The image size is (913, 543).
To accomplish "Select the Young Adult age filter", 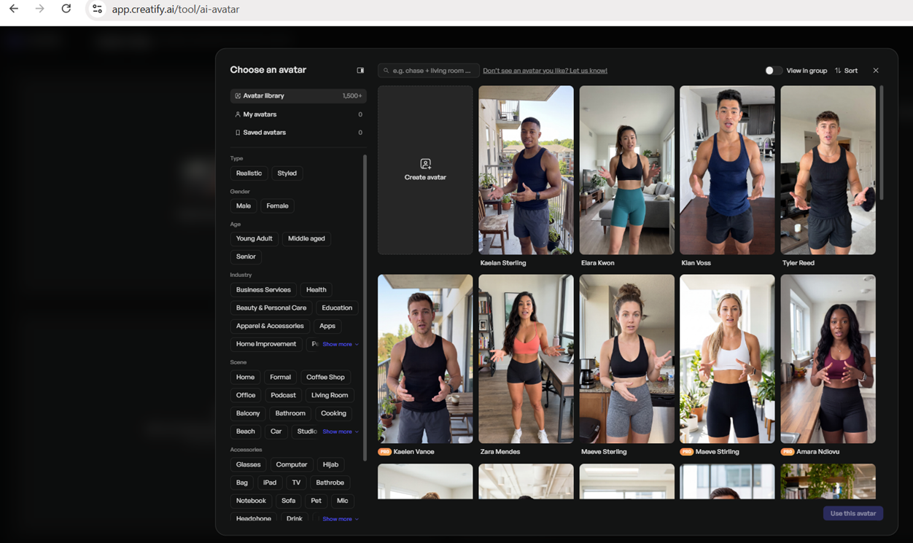I will [255, 239].
